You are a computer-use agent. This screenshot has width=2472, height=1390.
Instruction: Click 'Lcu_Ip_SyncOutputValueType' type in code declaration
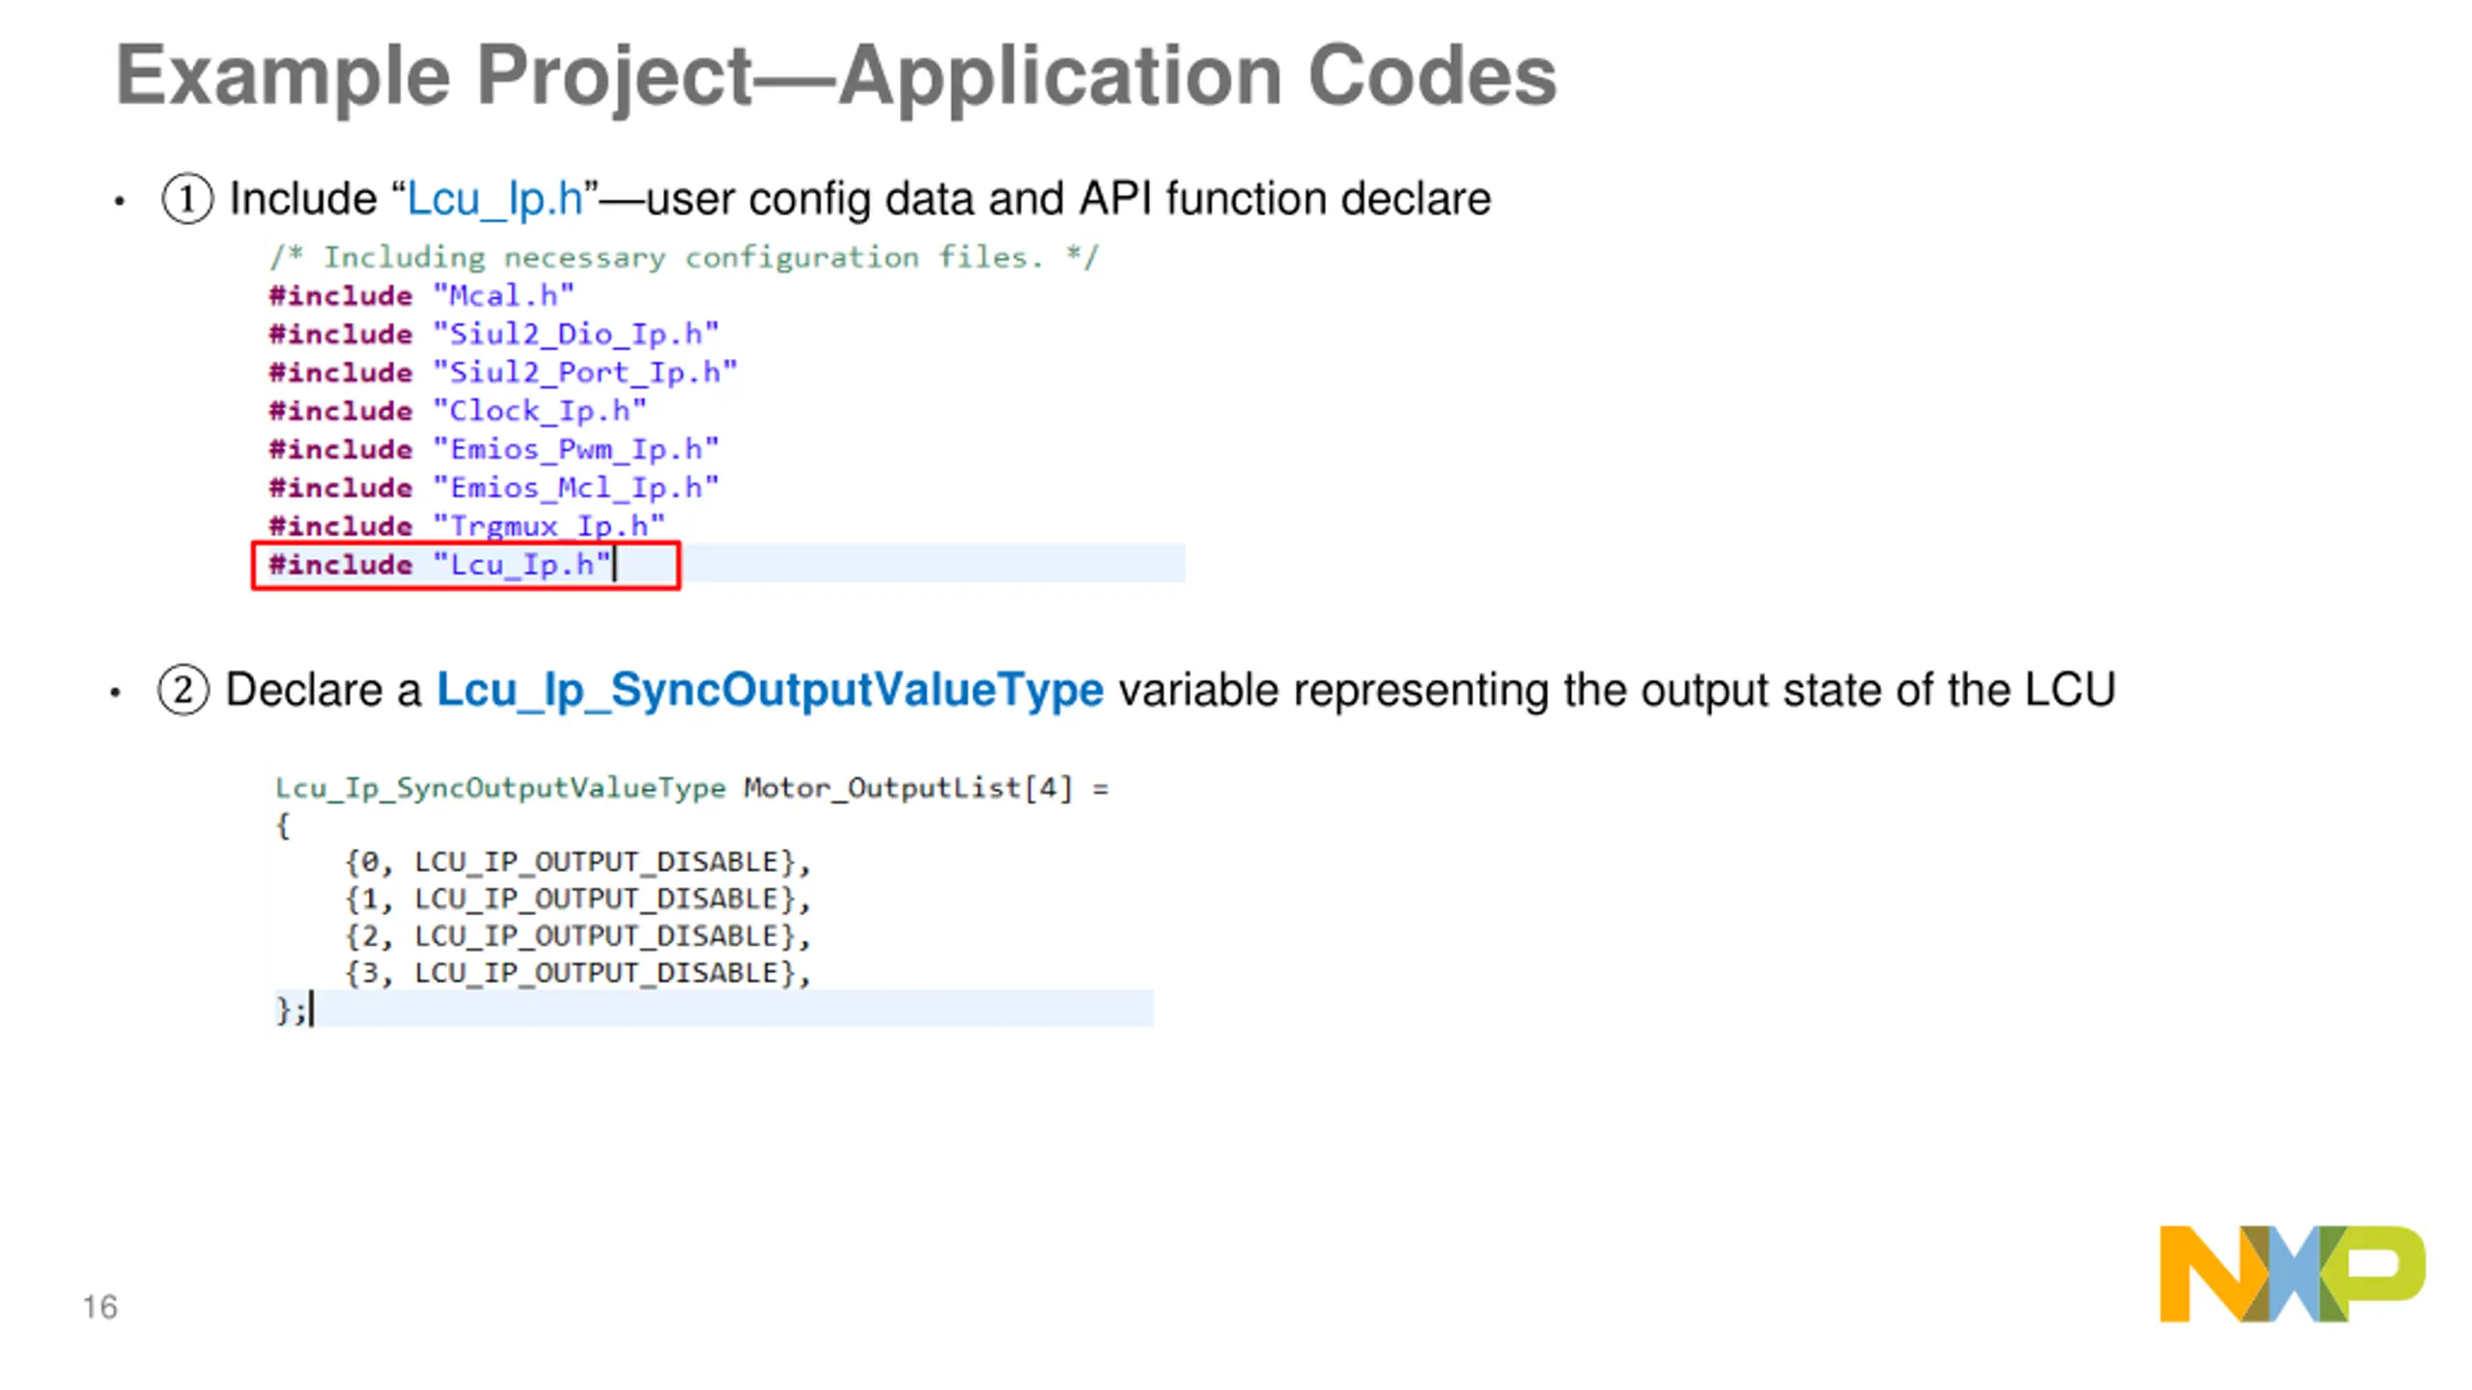coord(500,789)
